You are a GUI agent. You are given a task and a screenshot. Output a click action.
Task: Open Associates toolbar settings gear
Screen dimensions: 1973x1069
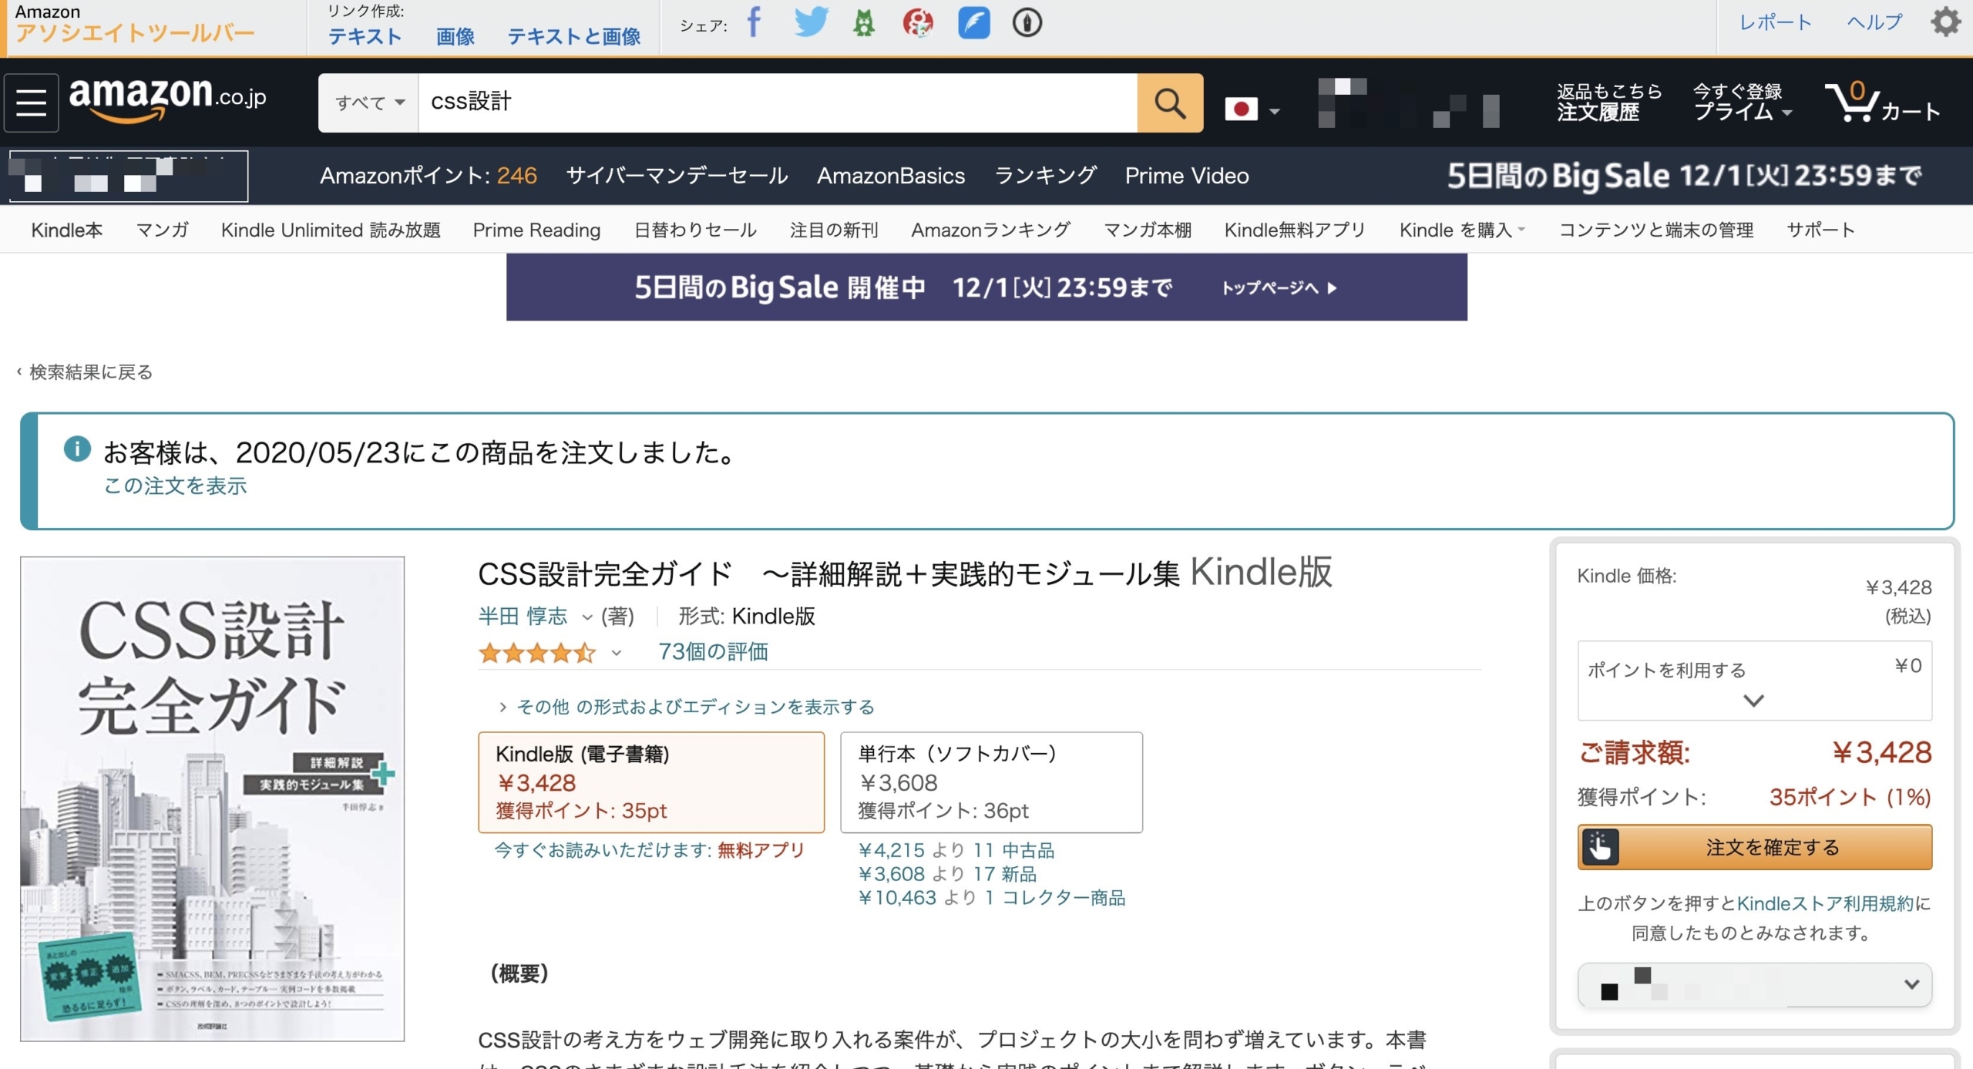tap(1945, 22)
